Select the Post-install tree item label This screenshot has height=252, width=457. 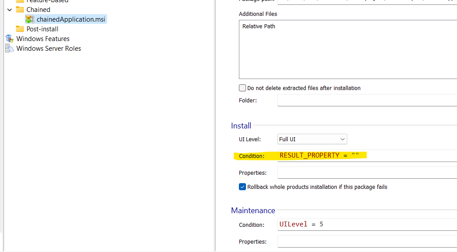[42, 29]
